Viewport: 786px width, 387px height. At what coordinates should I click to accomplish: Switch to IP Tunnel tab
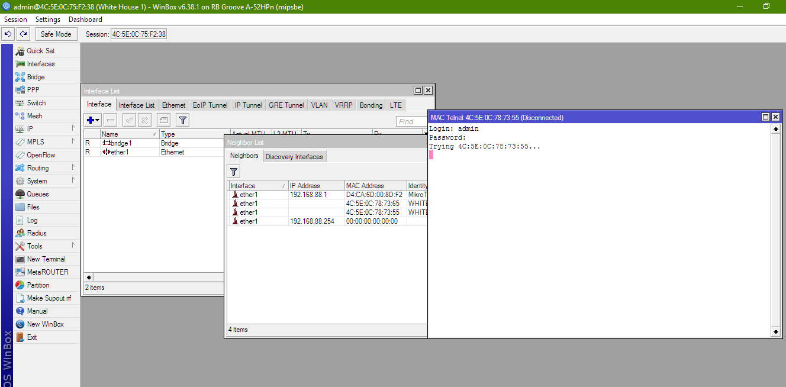[x=248, y=105]
